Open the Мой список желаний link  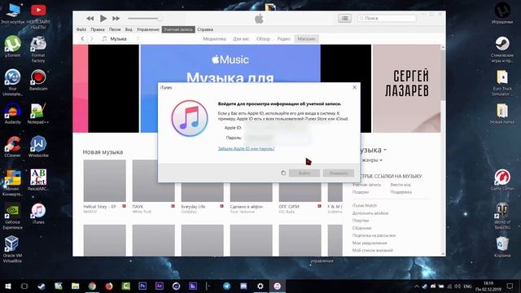pos(373,251)
